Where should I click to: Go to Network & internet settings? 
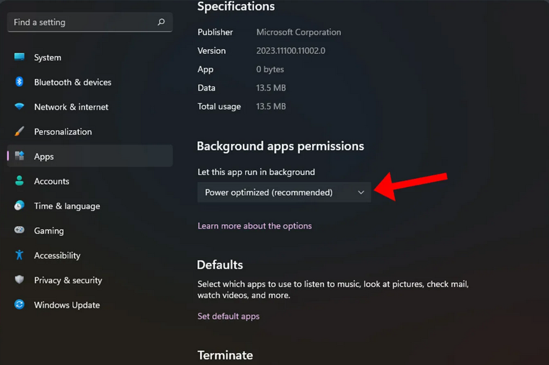point(71,107)
